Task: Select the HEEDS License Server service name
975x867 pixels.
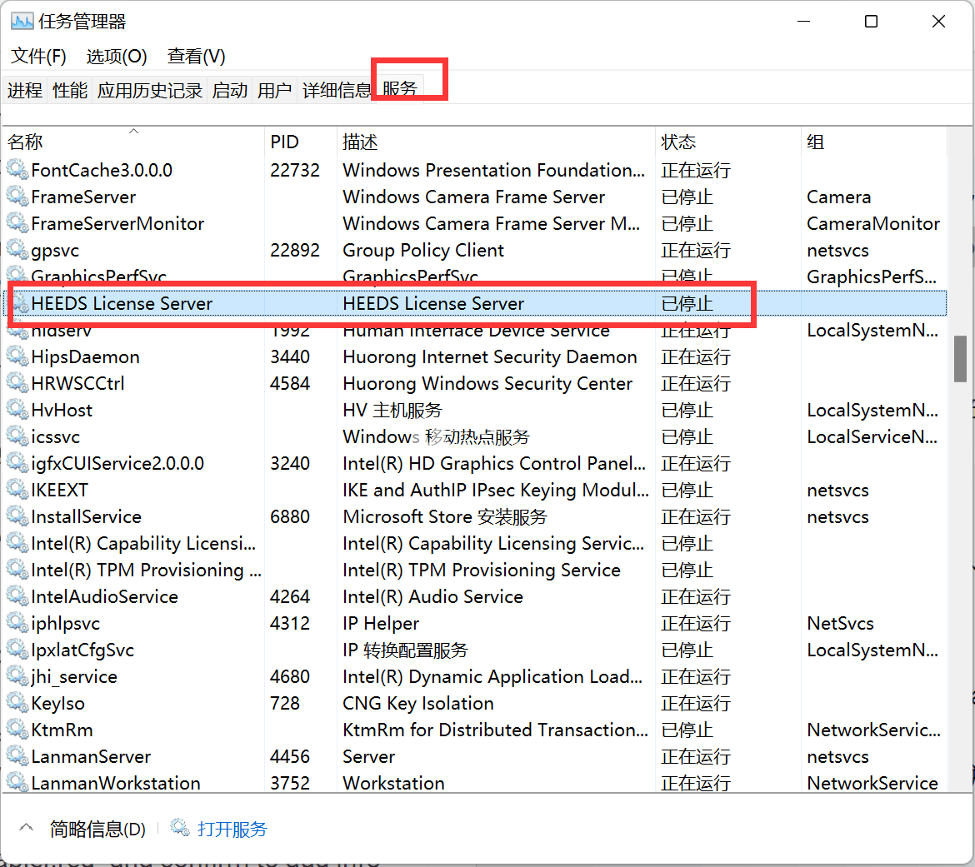Action: click(122, 303)
